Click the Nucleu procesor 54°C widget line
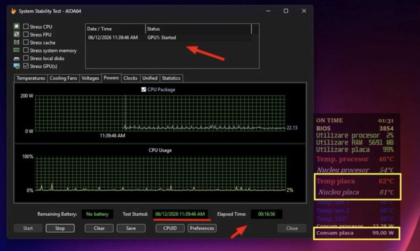This screenshot has height=251, width=420. pyautogui.click(x=355, y=170)
